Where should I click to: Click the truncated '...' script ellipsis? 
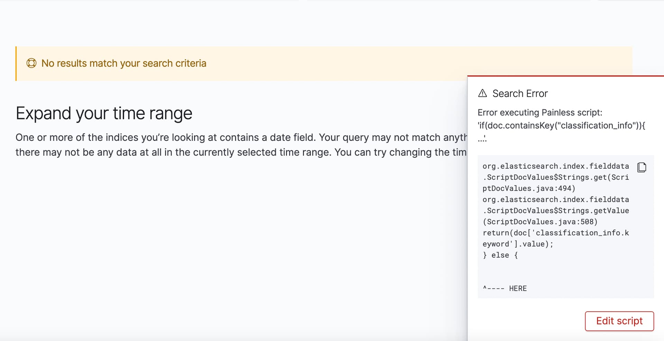[x=482, y=138]
